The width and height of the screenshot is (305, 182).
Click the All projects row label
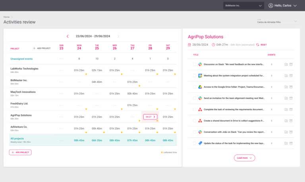[x=17, y=139]
